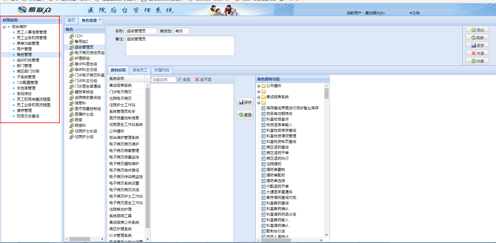Collapse the 后台维护 tree node
The image size is (496, 243).
tap(4, 27)
